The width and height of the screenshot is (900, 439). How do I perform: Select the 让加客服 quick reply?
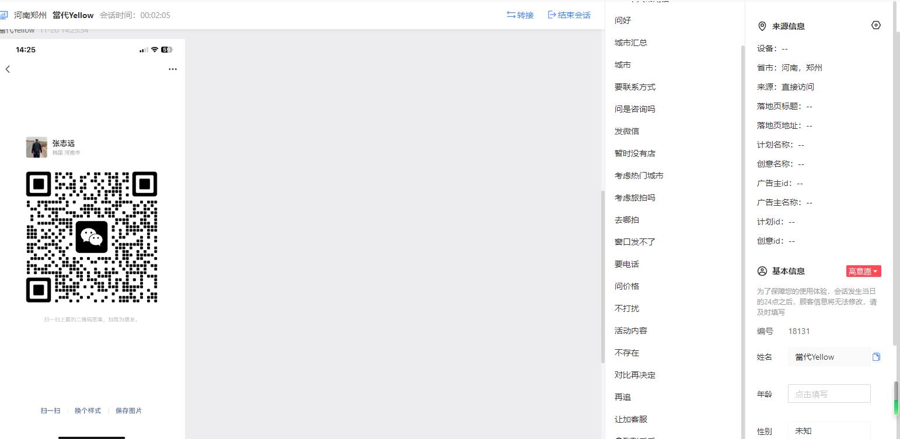pyautogui.click(x=631, y=419)
